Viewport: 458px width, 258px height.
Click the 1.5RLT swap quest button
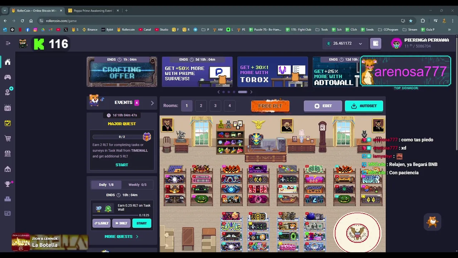coord(101,223)
